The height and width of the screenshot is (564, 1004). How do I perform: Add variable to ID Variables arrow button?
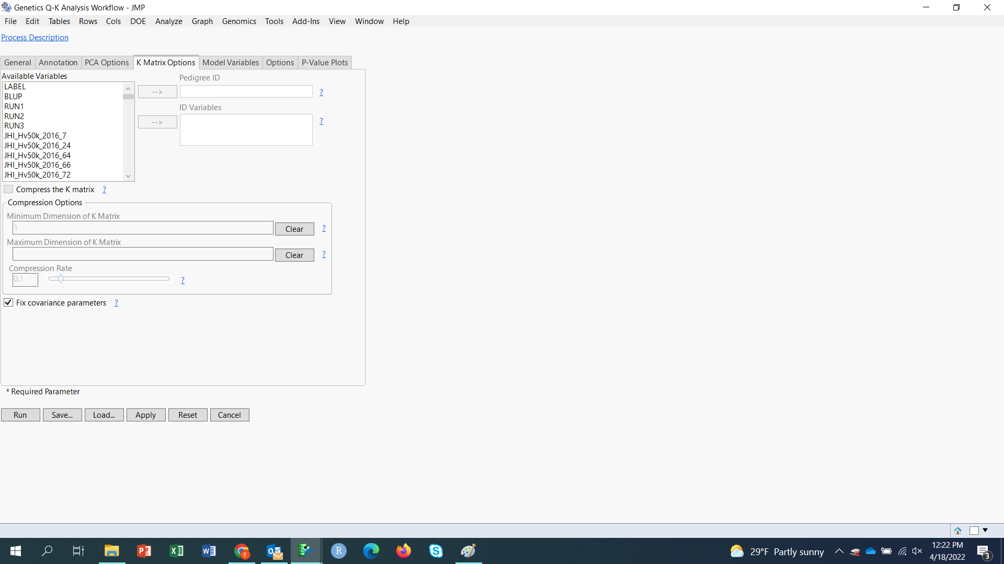(157, 122)
